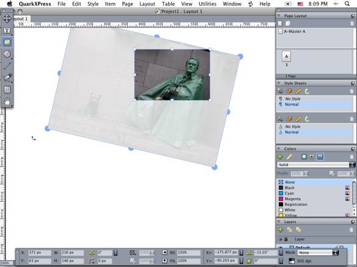Viewport: 357px width, 267px height.
Task: Open the Item menu
Action: click(x=110, y=4)
